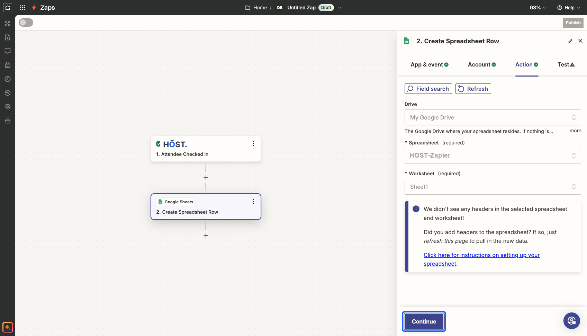Open the Worksheet Sheet1 dropdown
Image resolution: width=587 pixels, height=336 pixels.
click(x=493, y=187)
